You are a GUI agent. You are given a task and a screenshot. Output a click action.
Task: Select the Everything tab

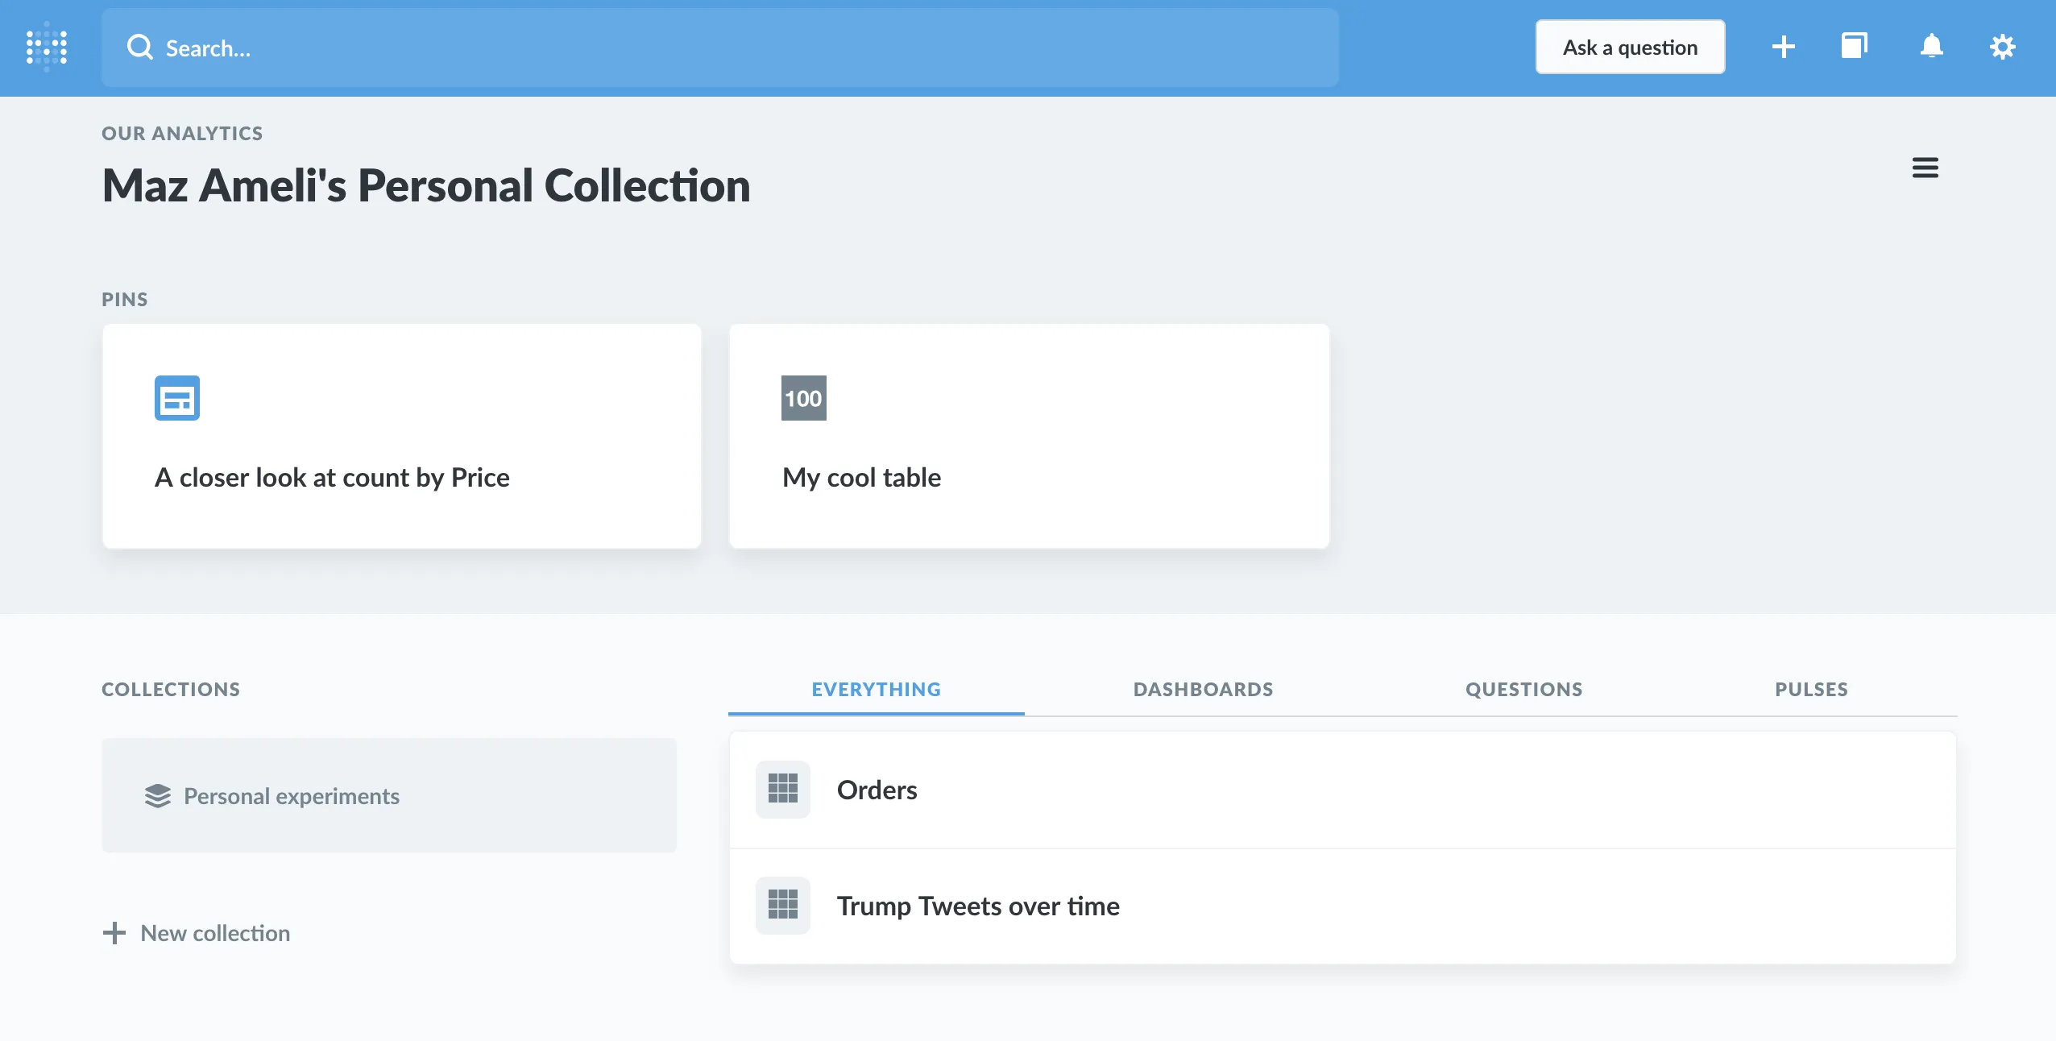[876, 690]
